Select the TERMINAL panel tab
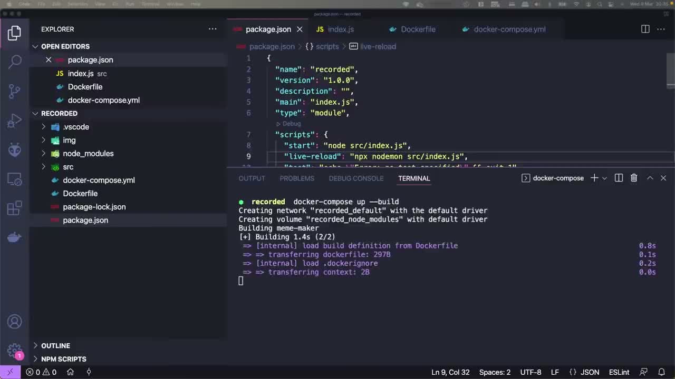 (x=414, y=178)
